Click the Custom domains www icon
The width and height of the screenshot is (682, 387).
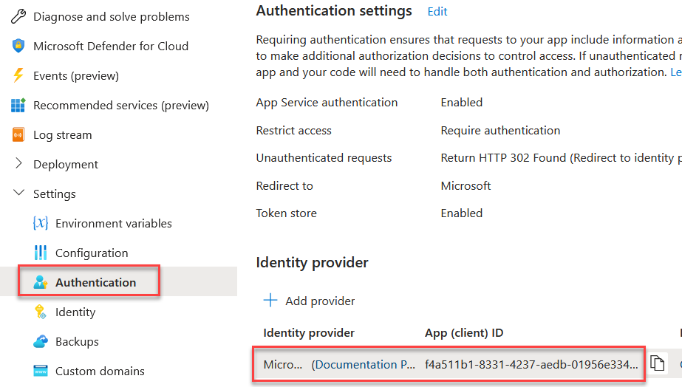(x=41, y=371)
